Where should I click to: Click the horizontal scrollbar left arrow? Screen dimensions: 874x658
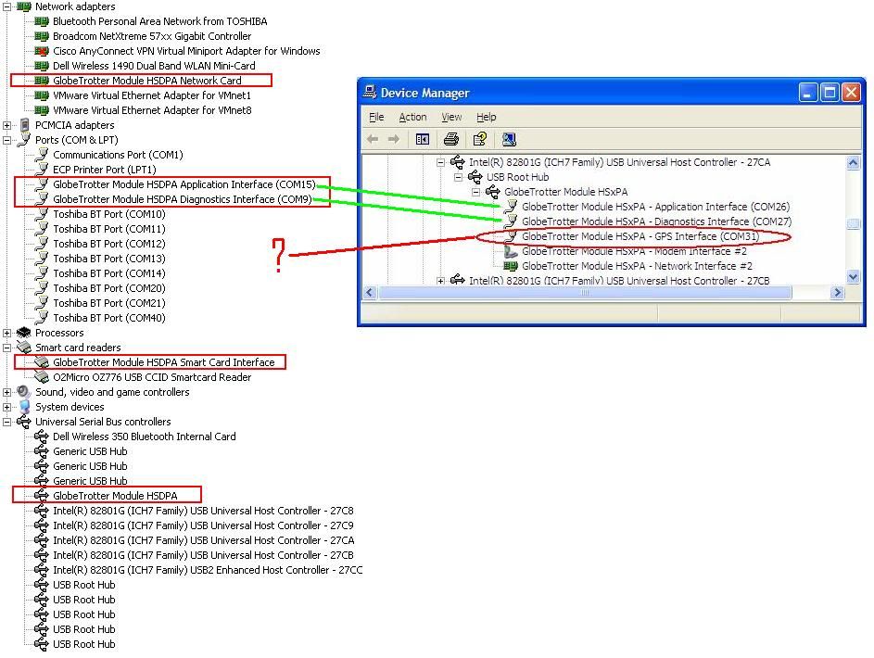coord(370,293)
